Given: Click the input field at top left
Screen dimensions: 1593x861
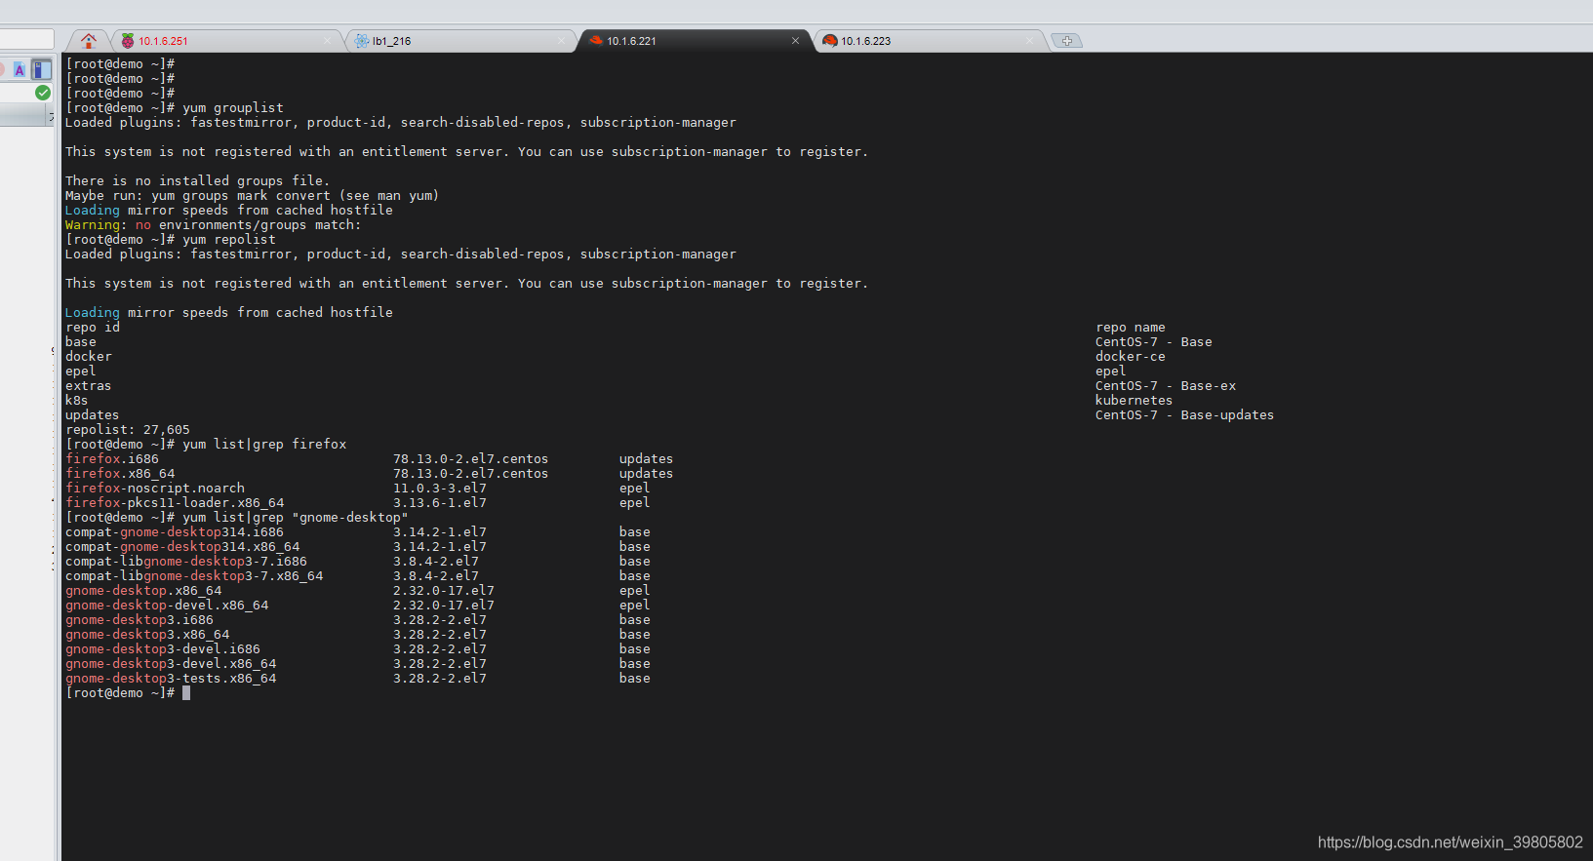Looking at the screenshot, I should coord(26,39).
